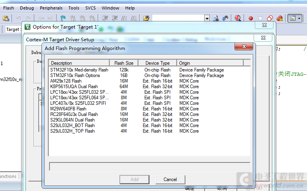Image resolution: width=307 pixels, height=191 pixels.
Task: Select LPC407x/8x S25FL032 SPIFI row
Action: pyautogui.click(x=149, y=103)
